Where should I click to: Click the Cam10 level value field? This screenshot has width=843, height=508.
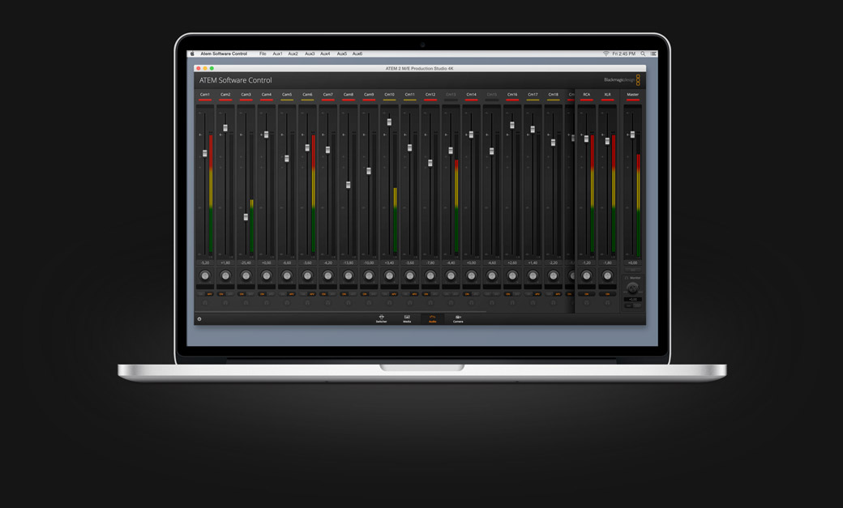[x=389, y=263]
